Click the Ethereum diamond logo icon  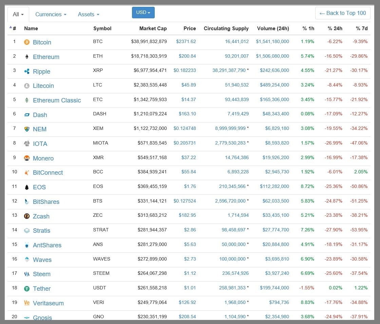tap(27, 57)
